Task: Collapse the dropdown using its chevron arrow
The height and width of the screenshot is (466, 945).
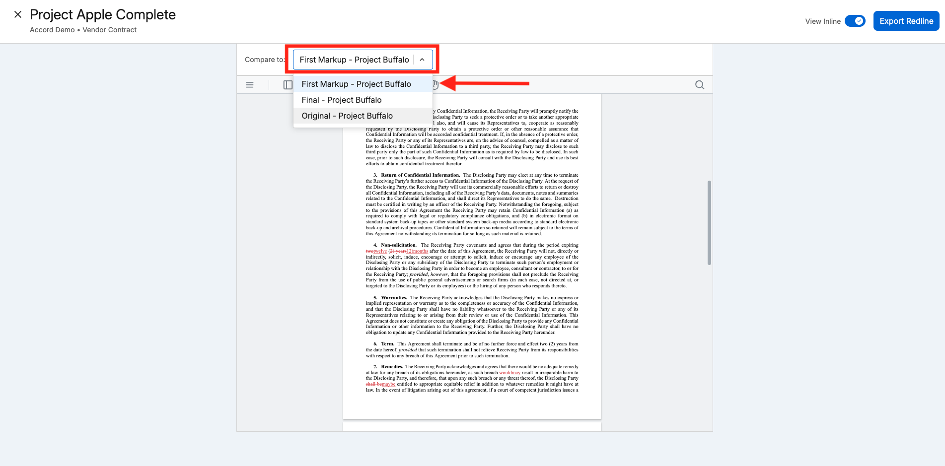Action: 422,60
